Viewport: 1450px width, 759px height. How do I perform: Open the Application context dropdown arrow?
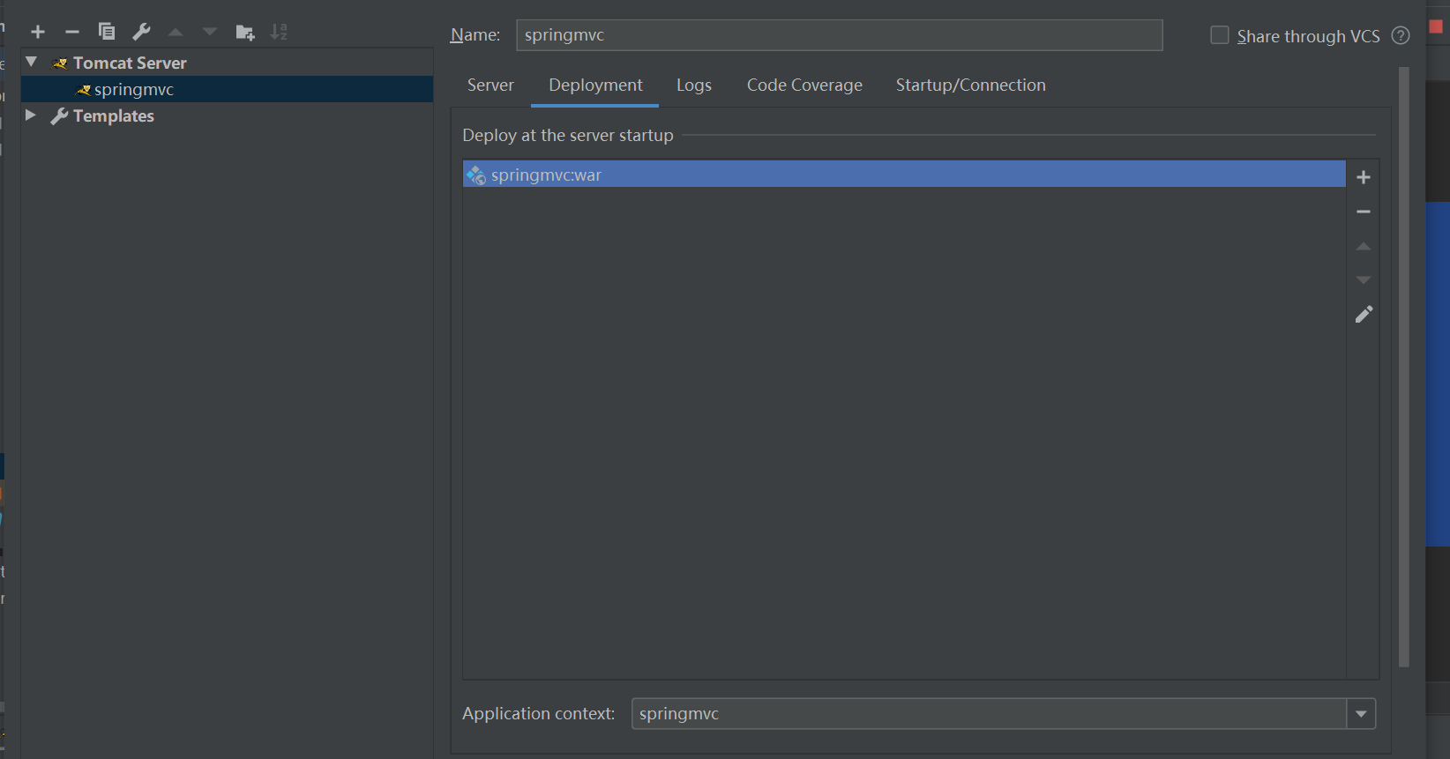pos(1361,714)
